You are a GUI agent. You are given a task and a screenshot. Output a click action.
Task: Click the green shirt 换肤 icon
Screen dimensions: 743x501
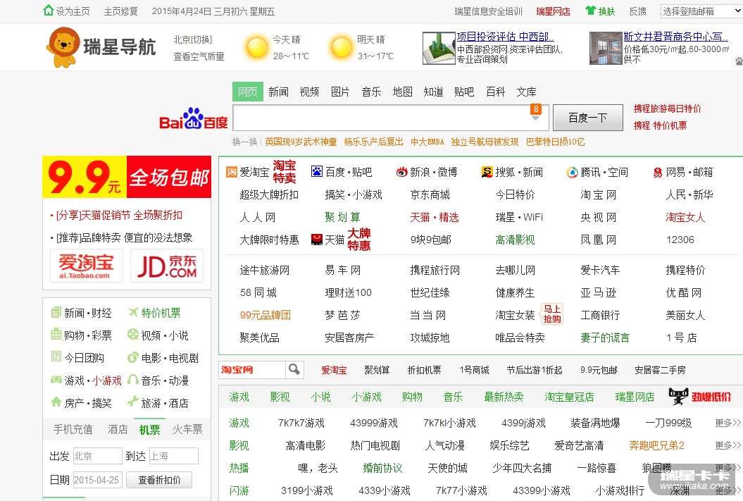[590, 11]
